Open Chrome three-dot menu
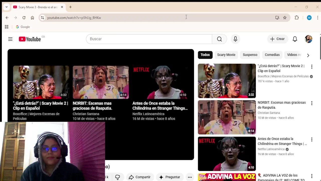 (318, 18)
